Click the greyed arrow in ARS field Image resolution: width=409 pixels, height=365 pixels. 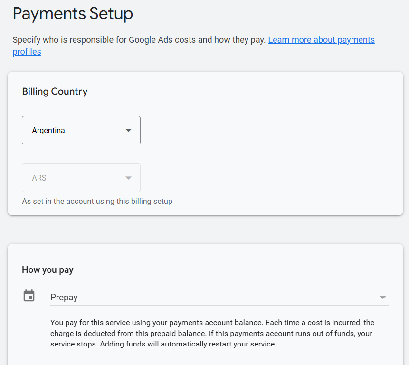(128, 178)
